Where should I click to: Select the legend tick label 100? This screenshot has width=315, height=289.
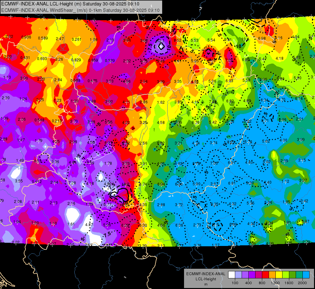pyautogui.click(x=235, y=283)
